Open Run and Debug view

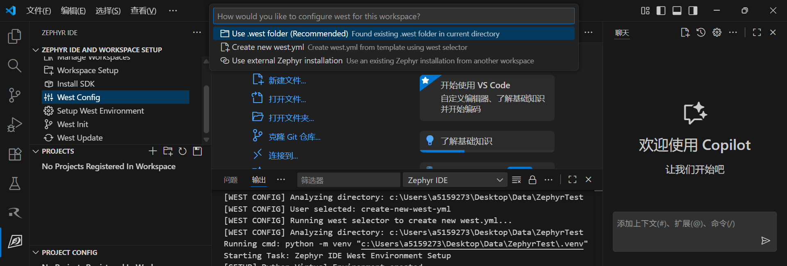click(x=15, y=125)
